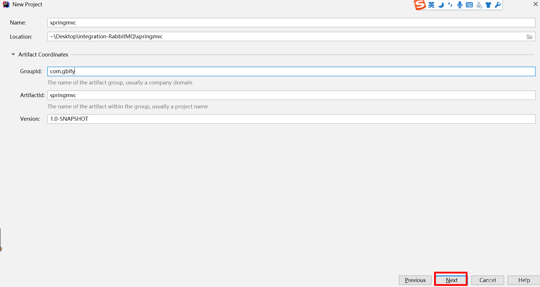Click the browse folder icon in Location field
Screen dimensions: 540x287
(x=529, y=37)
